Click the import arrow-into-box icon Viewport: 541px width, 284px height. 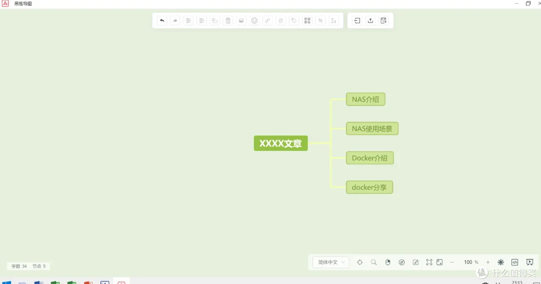pos(357,20)
